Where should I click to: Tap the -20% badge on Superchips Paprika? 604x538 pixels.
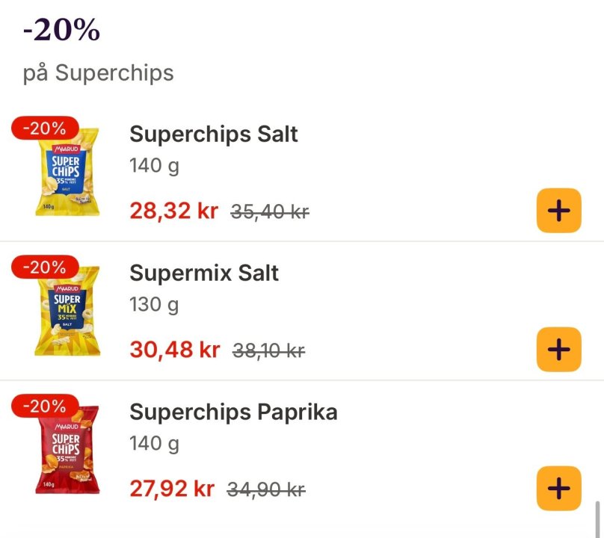point(44,406)
